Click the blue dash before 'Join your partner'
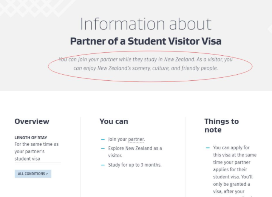 pos(103,139)
